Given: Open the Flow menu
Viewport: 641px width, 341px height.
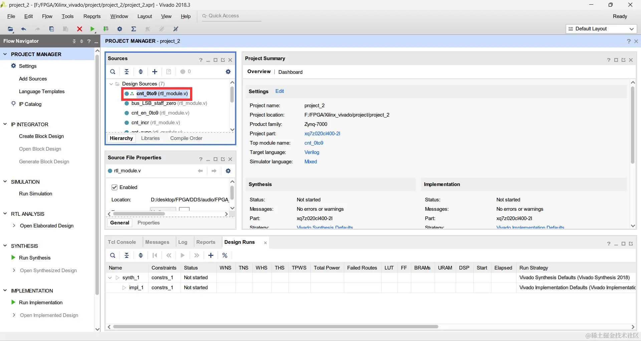Looking at the screenshot, I should [47, 16].
